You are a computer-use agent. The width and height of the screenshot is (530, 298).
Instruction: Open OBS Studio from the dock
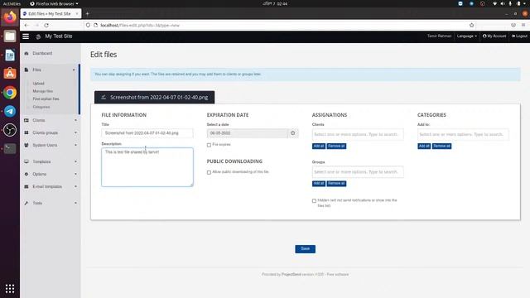coord(10,130)
